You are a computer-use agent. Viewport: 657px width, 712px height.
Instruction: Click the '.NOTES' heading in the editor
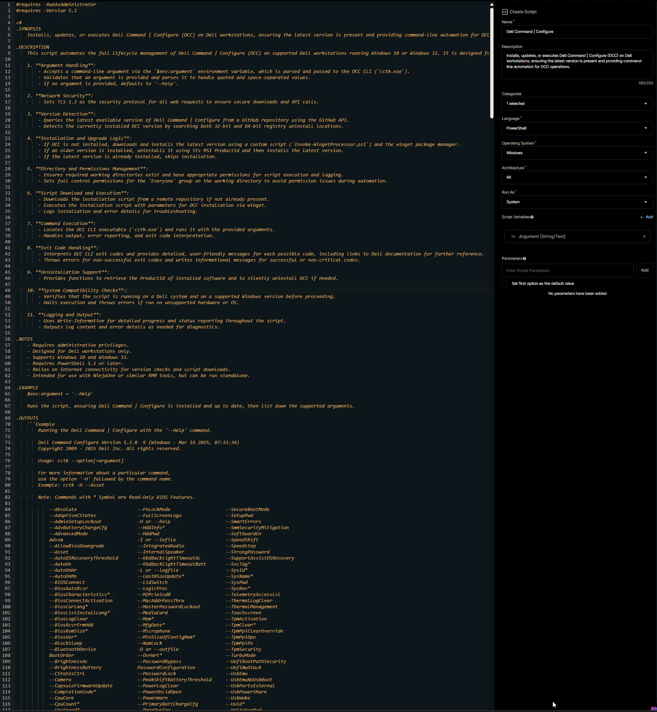(x=24, y=339)
